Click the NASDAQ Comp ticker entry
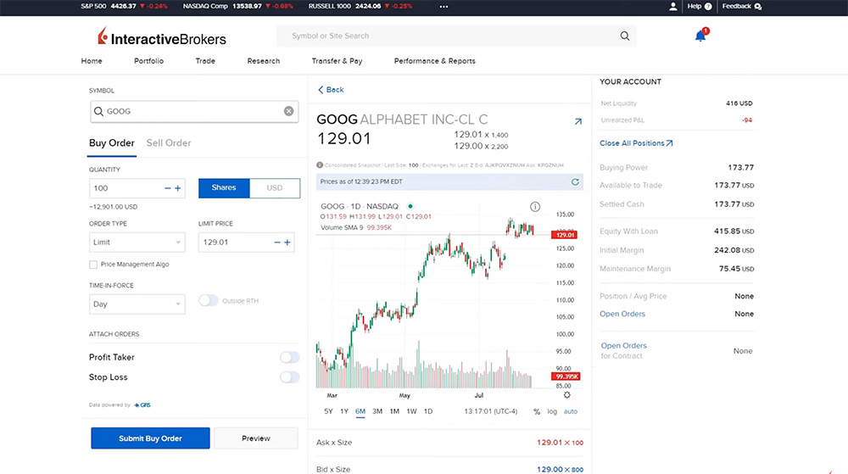Viewport: 848px width, 474px height. (x=238, y=7)
